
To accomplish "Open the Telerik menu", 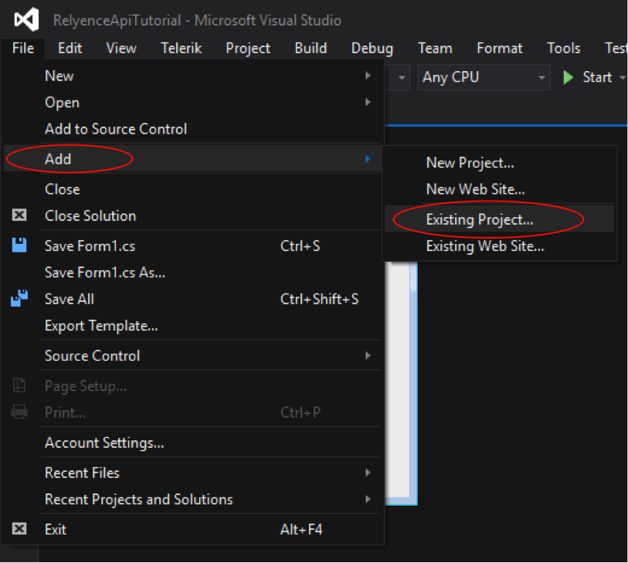I will (181, 48).
